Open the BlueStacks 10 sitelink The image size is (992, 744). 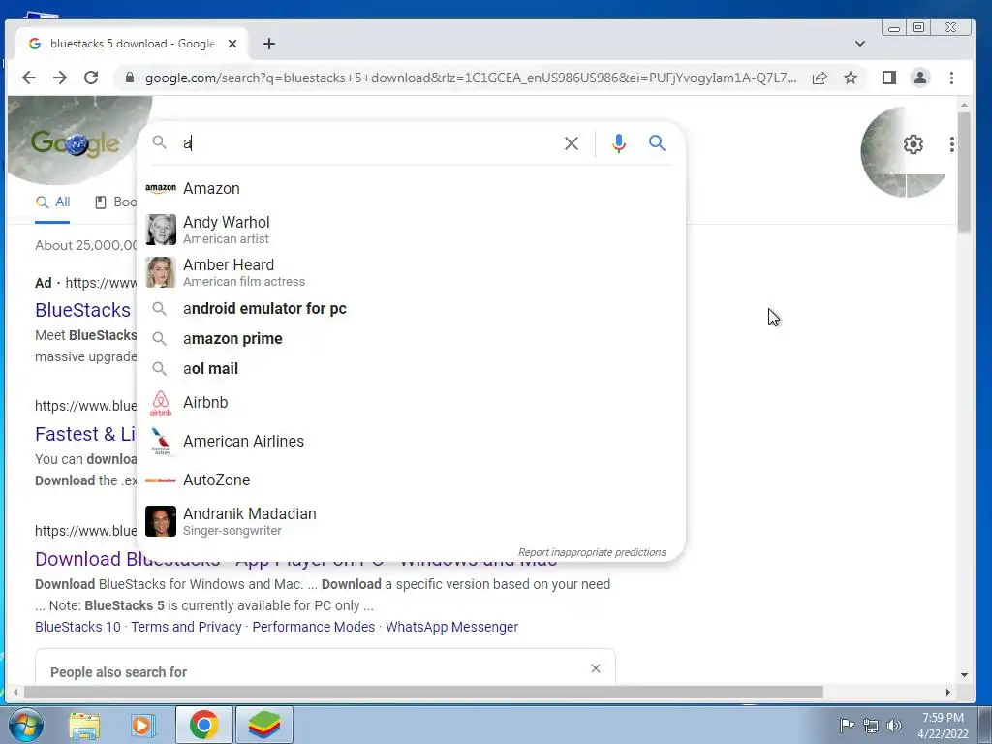point(77,627)
